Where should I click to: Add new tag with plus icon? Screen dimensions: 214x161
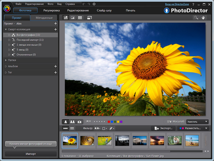(x=55, y=73)
